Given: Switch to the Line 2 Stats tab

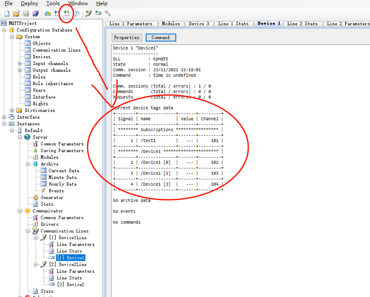Looking at the screenshot, I should 302,24.
